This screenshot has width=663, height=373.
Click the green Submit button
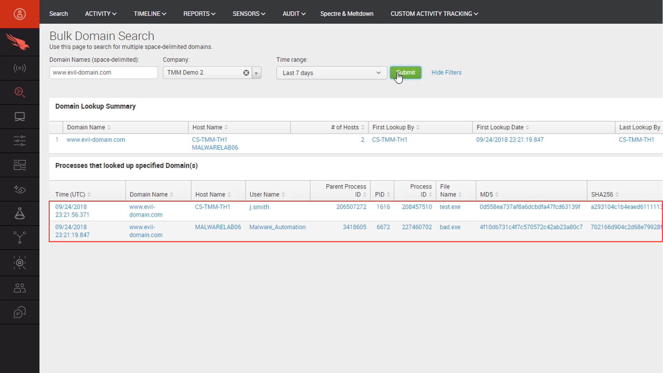406,73
